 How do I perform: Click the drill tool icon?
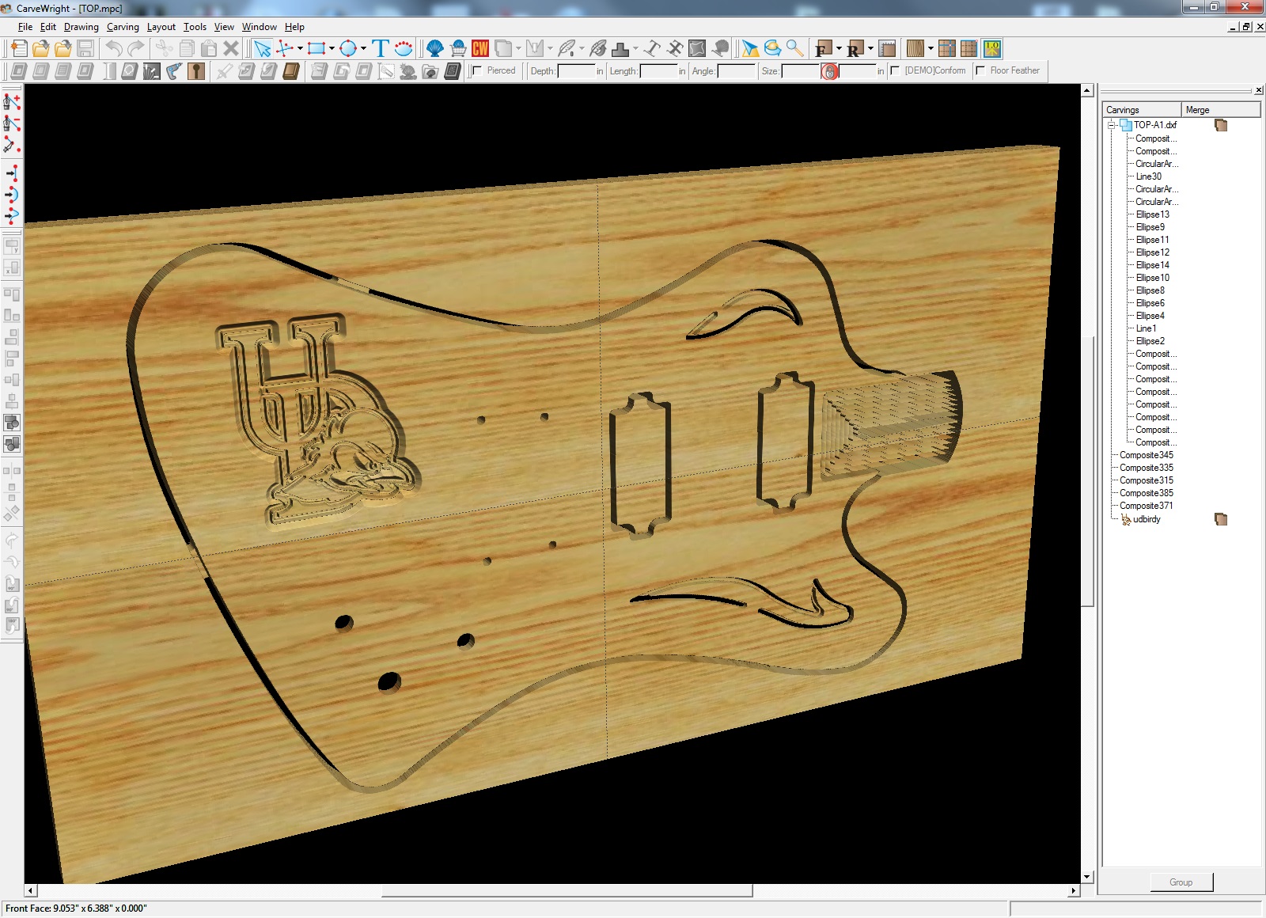coord(174,71)
